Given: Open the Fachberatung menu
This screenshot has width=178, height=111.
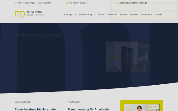Looking at the screenshot, I should tap(85, 15).
